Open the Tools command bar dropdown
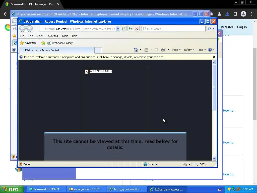The image size is (257, 193). tap(202, 50)
